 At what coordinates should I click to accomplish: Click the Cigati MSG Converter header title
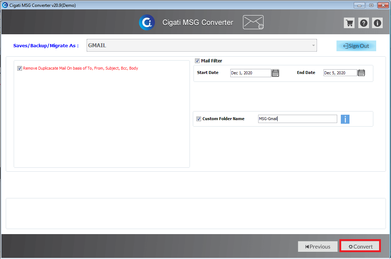coord(198,22)
